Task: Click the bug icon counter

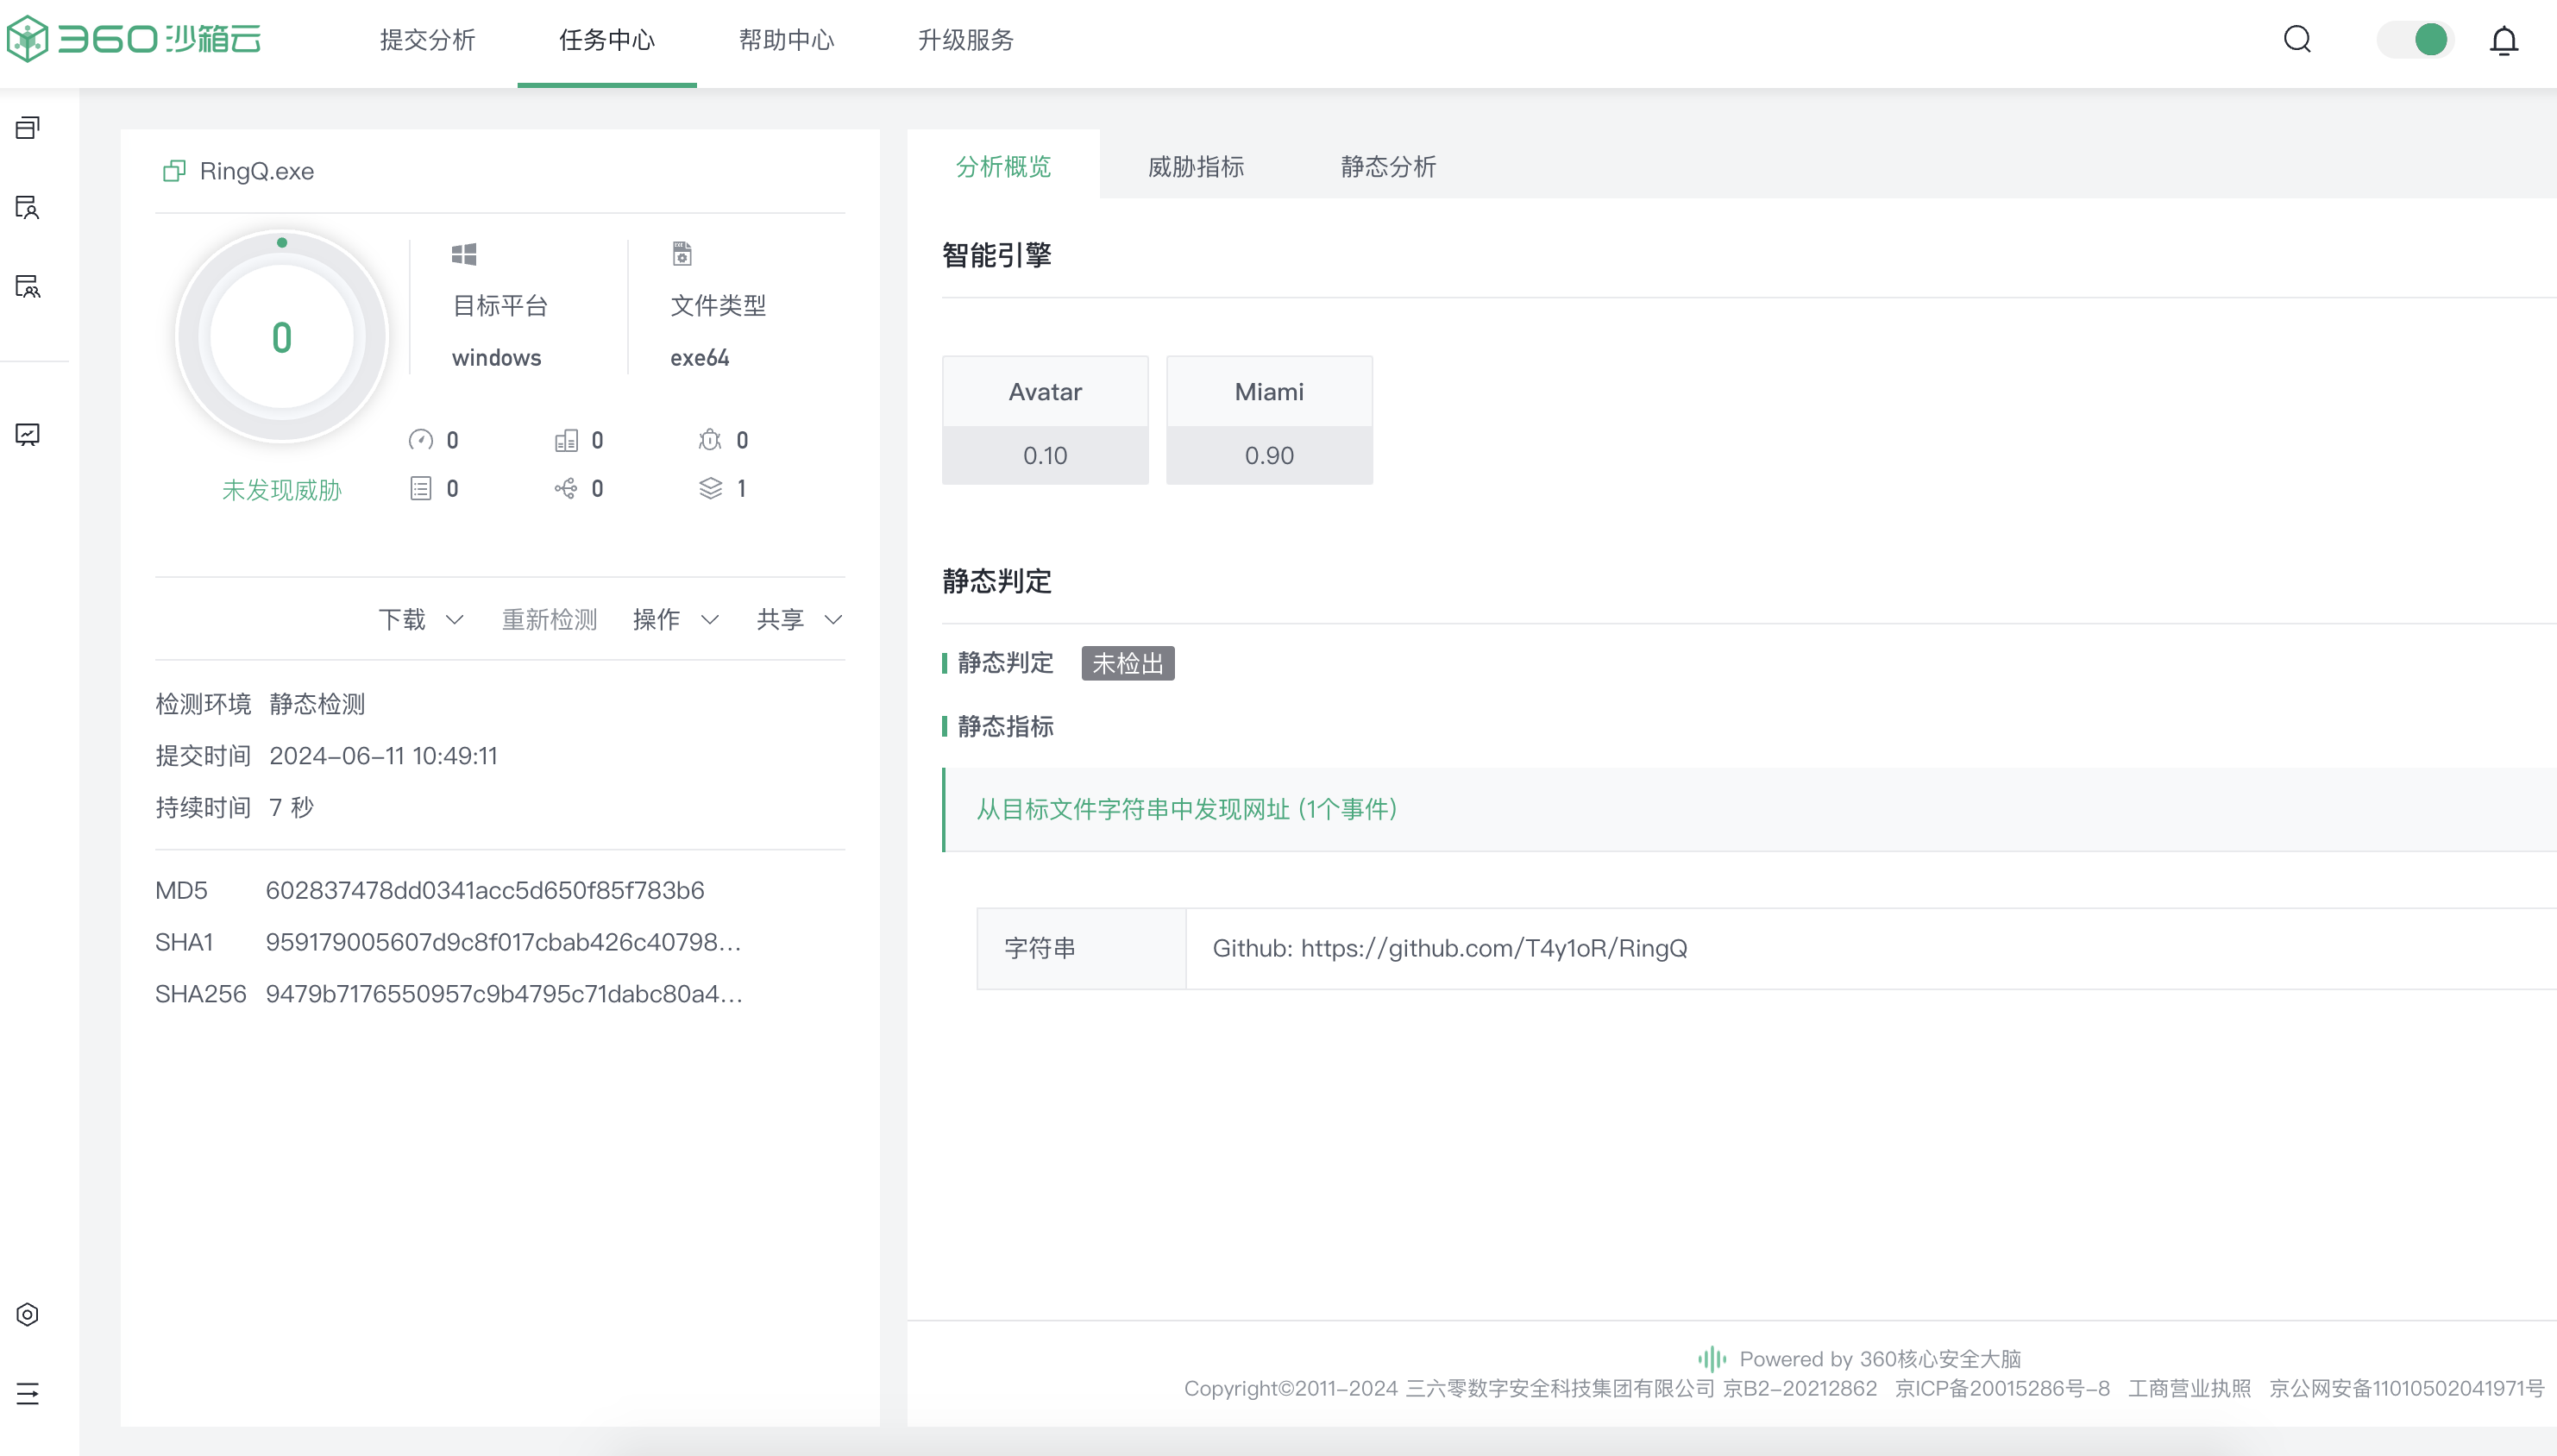Action: pos(710,440)
